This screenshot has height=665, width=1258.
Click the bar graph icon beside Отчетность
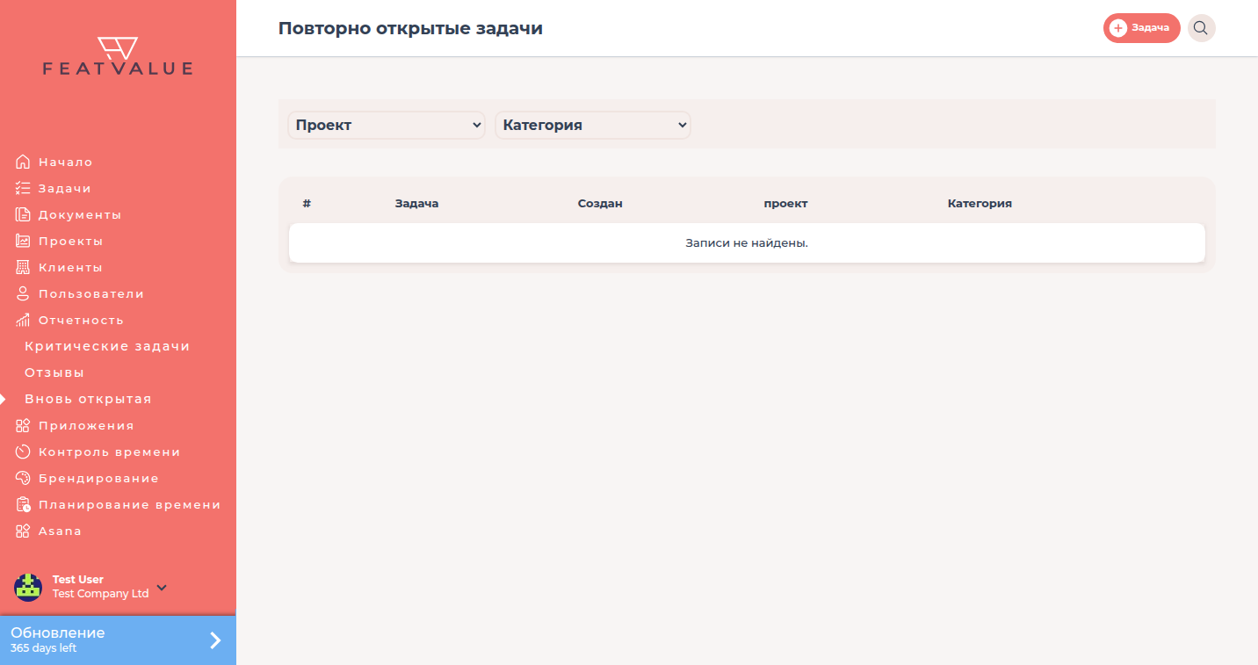click(x=23, y=320)
